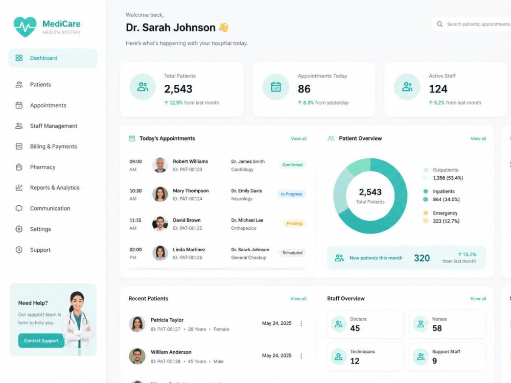The image size is (511, 383).
Task: Click the Outpatients legend color dot
Action: point(426,170)
